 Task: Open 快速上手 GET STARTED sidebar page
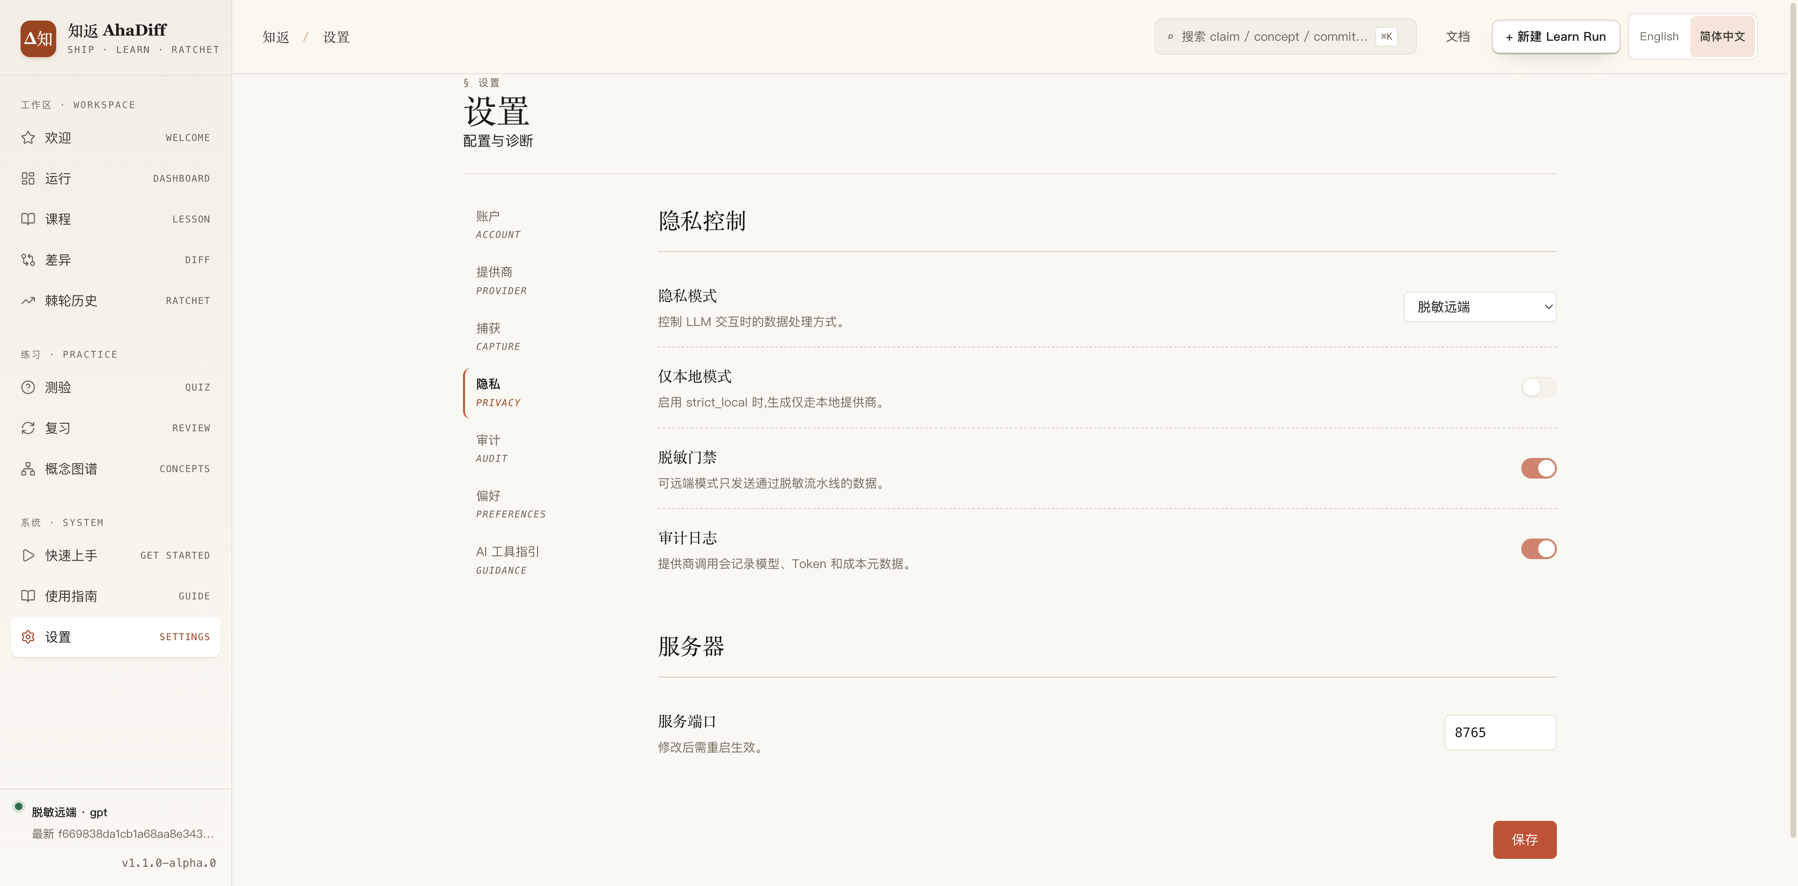coord(115,555)
